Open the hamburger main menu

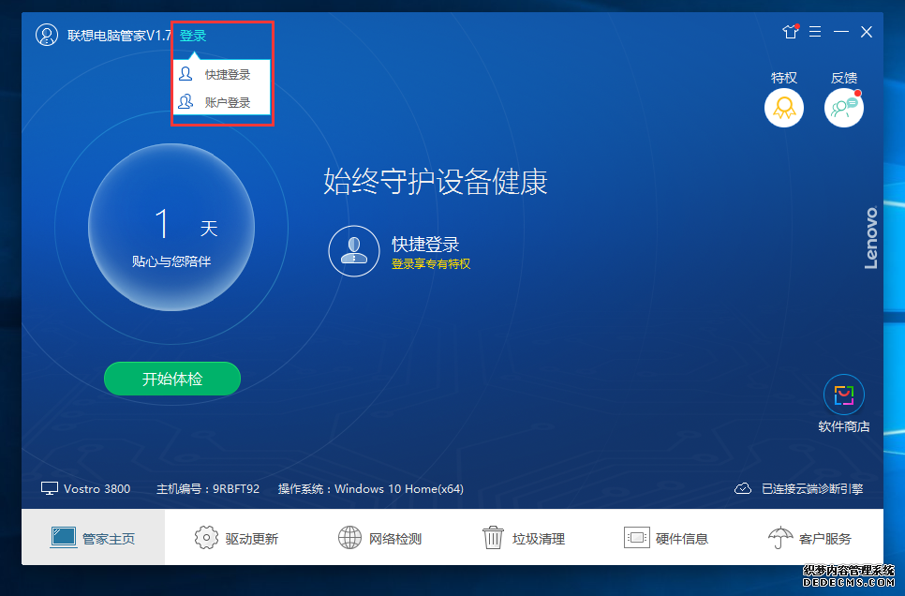point(815,31)
